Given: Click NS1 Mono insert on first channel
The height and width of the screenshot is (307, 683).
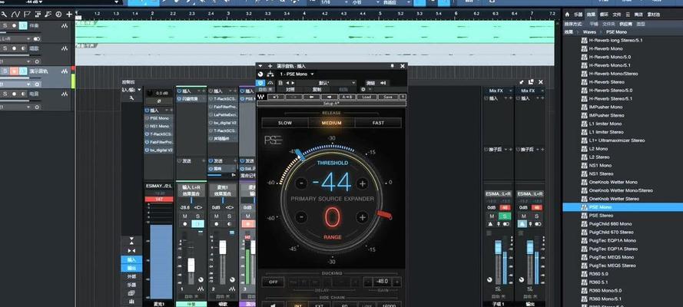Looking at the screenshot, I should pyautogui.click(x=158, y=126).
